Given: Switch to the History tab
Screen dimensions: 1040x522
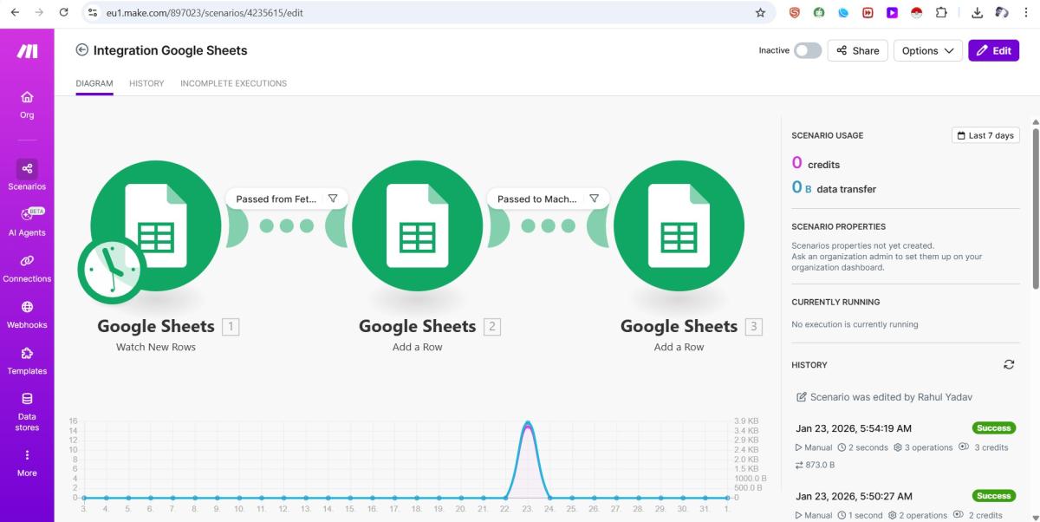Looking at the screenshot, I should click(146, 83).
